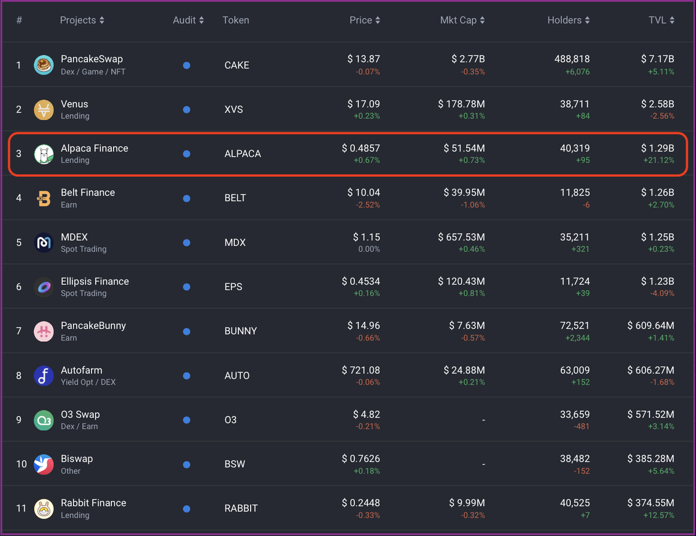This screenshot has height=536, width=696.
Task: Click the $ 0.4857 ALPACA price
Action: (361, 149)
